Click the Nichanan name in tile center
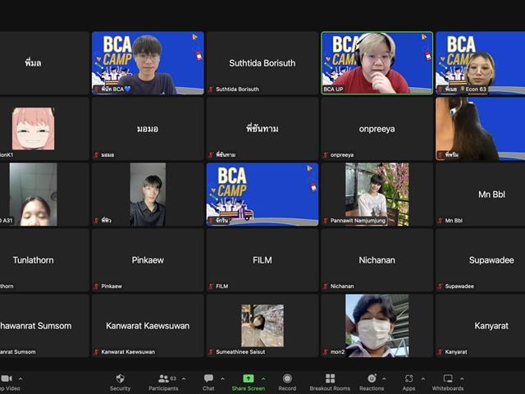Image resolution: width=525 pixels, height=394 pixels. 377,260
